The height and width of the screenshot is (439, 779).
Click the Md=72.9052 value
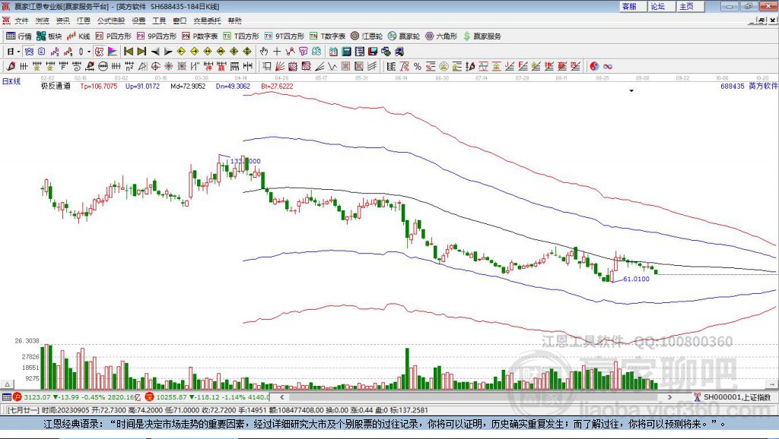click(188, 87)
